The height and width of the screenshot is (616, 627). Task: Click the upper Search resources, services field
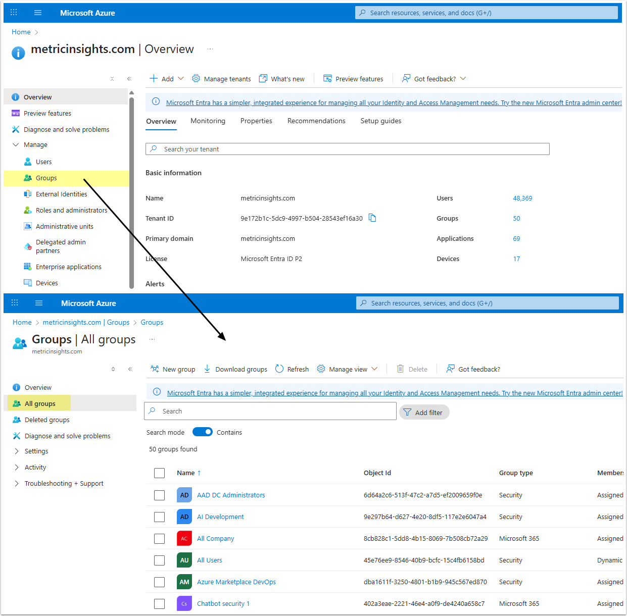coord(487,13)
